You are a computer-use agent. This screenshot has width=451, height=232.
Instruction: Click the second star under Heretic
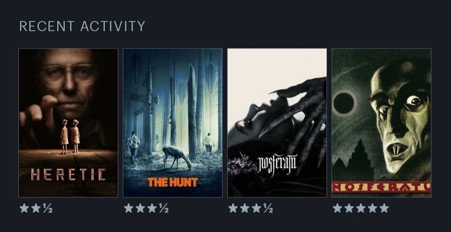36,208
